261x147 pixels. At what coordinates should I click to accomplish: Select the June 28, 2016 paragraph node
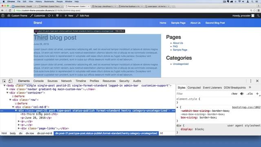tap(36, 118)
